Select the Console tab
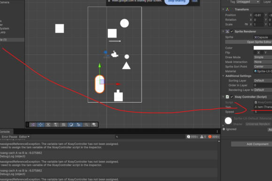272x181 pixels. (x=5, y=132)
